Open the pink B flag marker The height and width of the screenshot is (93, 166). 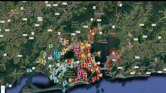pos(79,73)
